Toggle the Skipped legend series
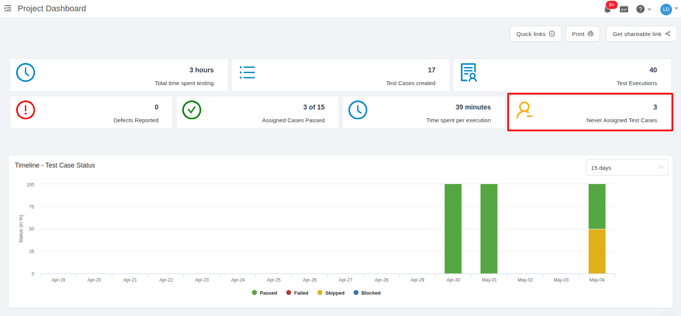 331,293
